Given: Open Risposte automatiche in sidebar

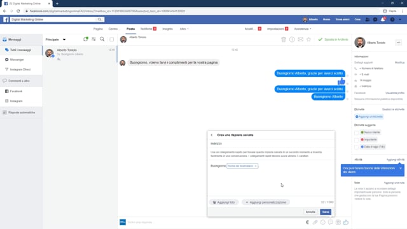Looking at the screenshot, I should 21,113.
